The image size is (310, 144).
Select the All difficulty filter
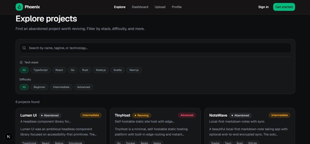point(24,87)
